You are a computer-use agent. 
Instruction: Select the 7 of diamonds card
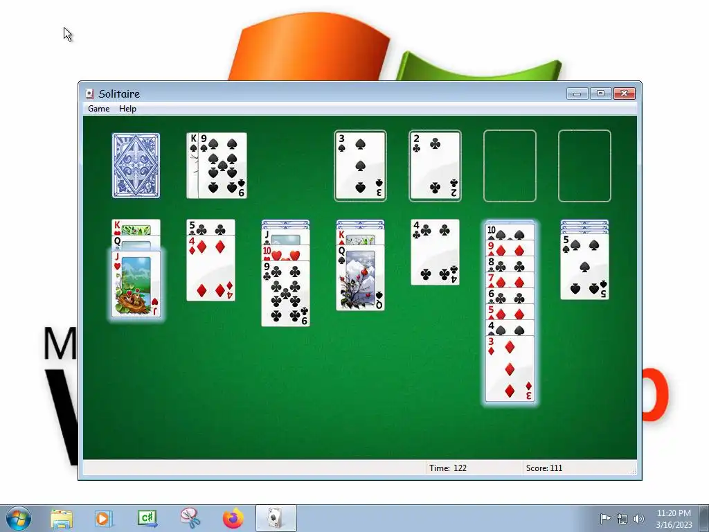tap(510, 280)
